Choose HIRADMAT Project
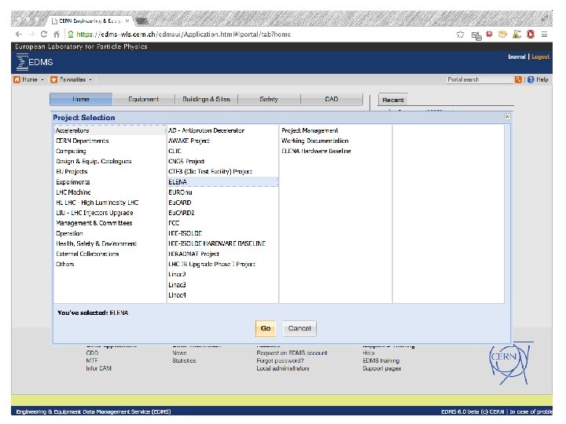566x424 pixels. point(222,254)
